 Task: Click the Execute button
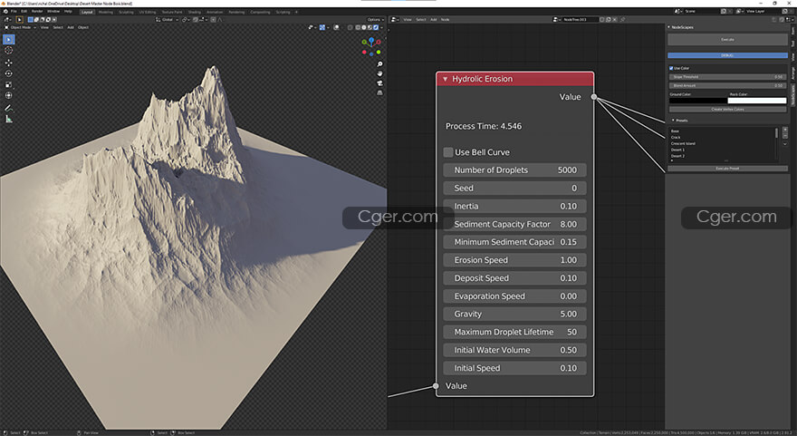726,40
